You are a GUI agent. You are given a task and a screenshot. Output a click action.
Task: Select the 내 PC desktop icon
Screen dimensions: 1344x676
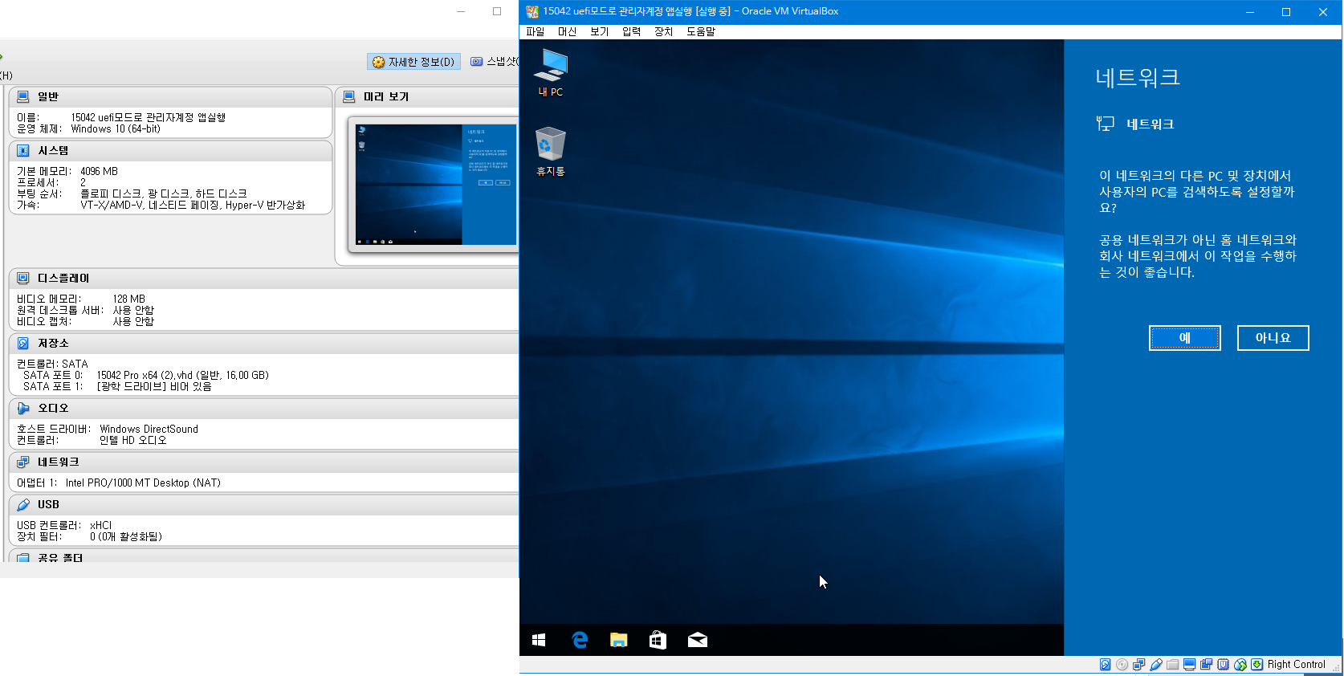click(551, 73)
